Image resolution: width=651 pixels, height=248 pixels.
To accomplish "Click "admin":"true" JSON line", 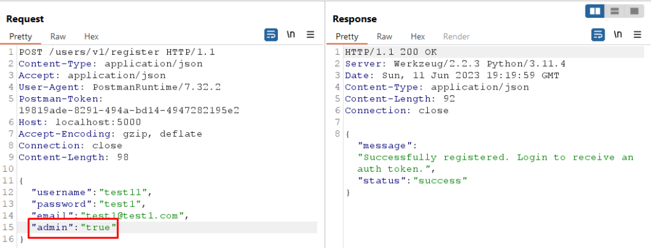I will (74, 227).
